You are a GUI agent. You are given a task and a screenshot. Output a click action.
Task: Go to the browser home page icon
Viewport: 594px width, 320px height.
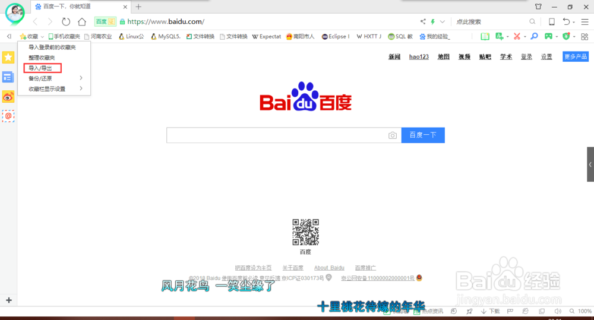[x=82, y=21]
